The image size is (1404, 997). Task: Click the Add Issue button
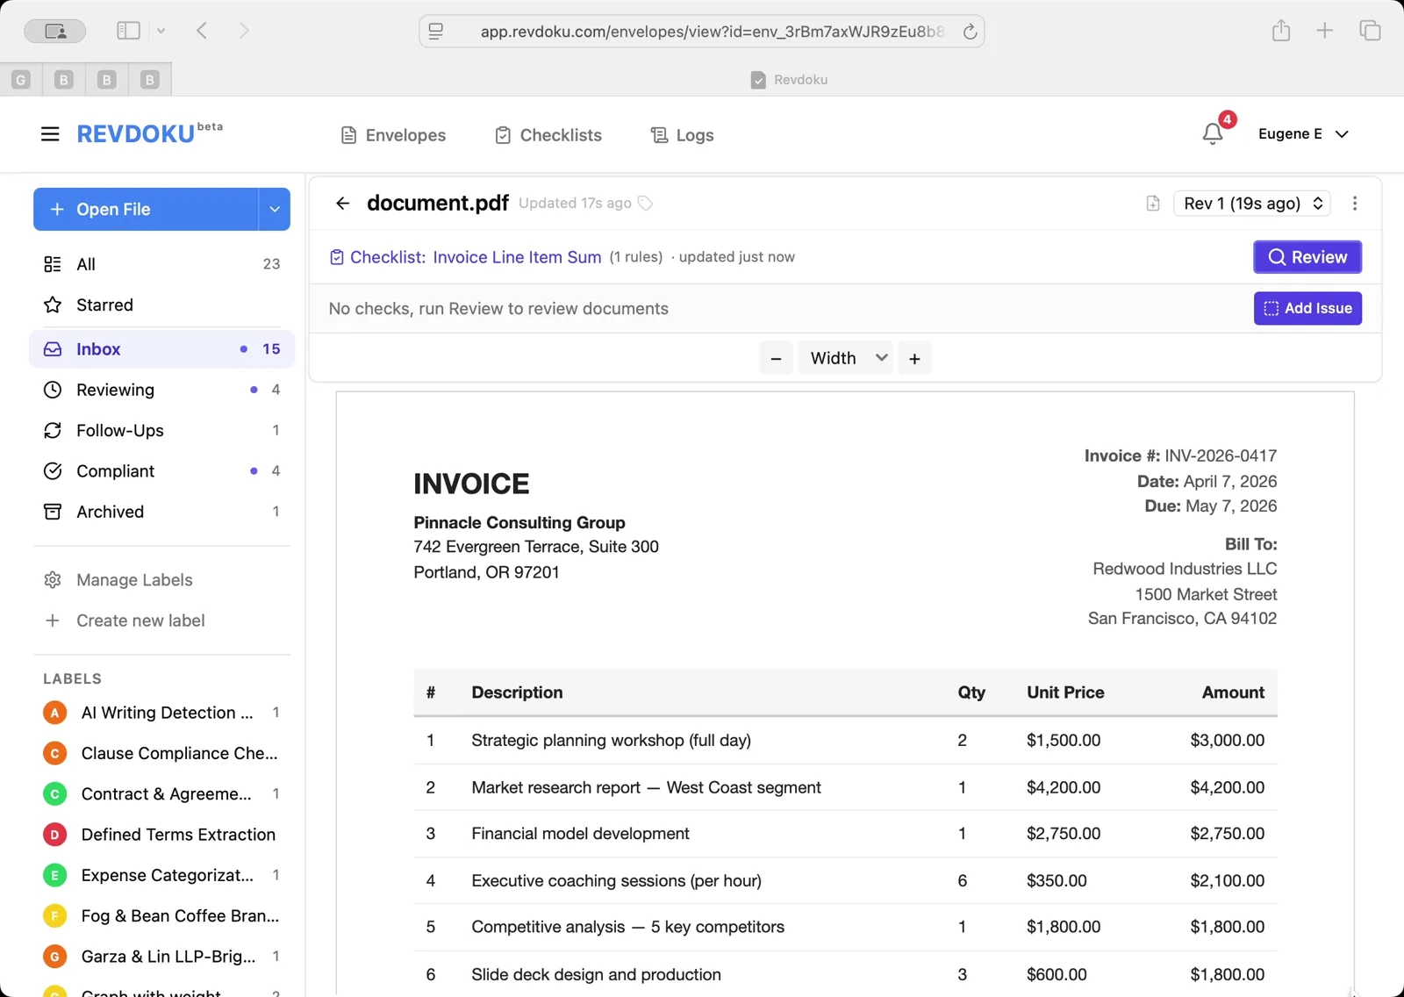pyautogui.click(x=1307, y=308)
